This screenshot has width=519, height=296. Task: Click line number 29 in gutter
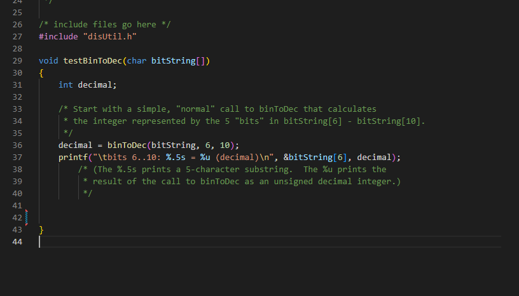coord(17,61)
